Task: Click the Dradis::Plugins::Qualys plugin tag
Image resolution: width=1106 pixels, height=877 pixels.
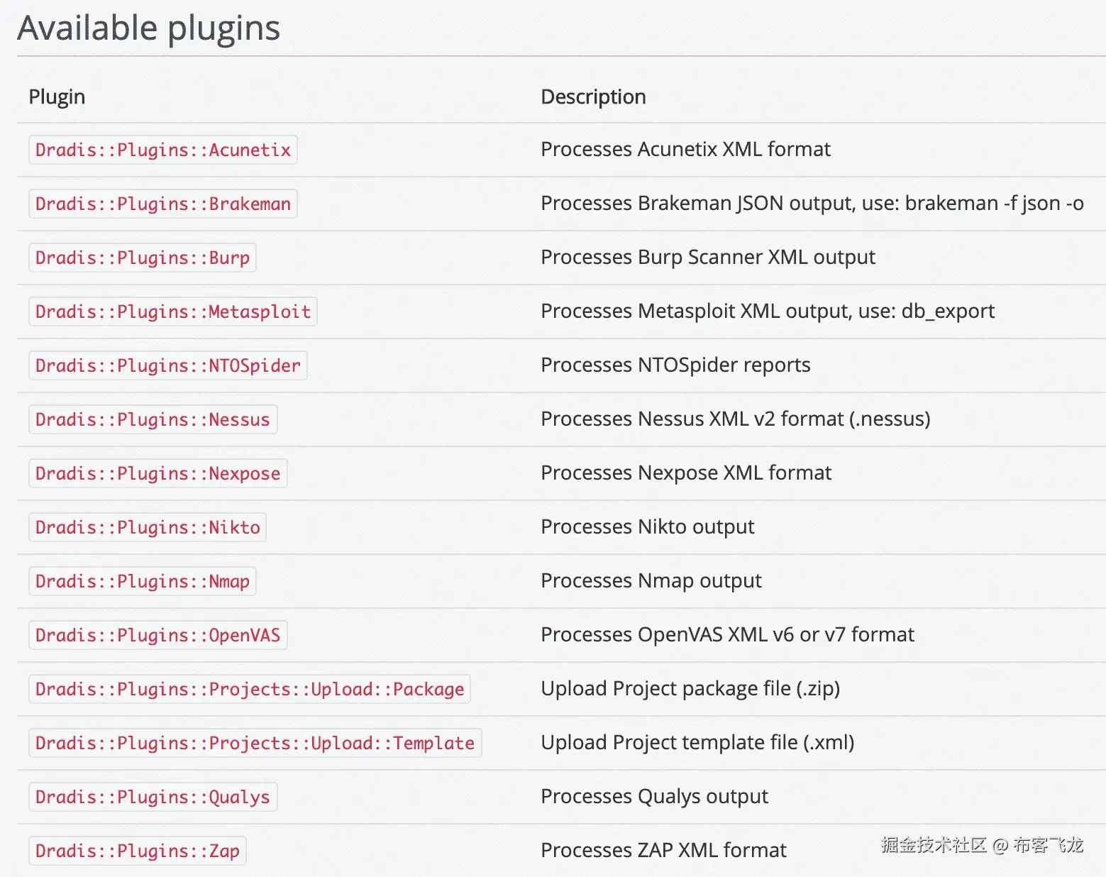Action: tap(153, 797)
